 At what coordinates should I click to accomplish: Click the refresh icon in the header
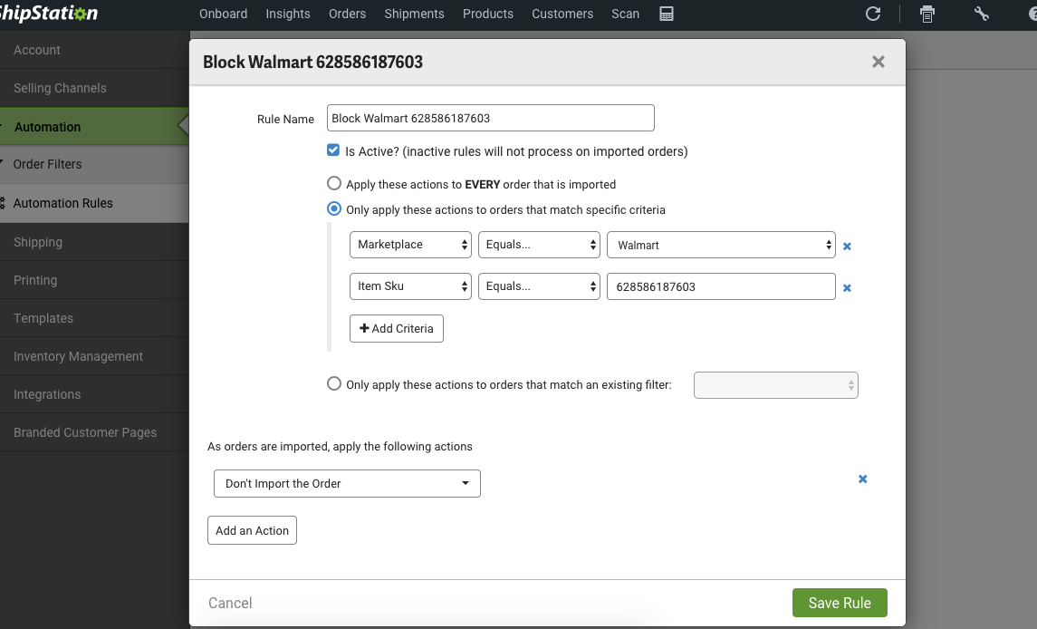pyautogui.click(x=873, y=14)
